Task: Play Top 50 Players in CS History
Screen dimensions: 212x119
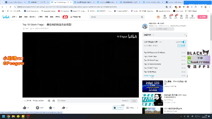Action: (154, 52)
